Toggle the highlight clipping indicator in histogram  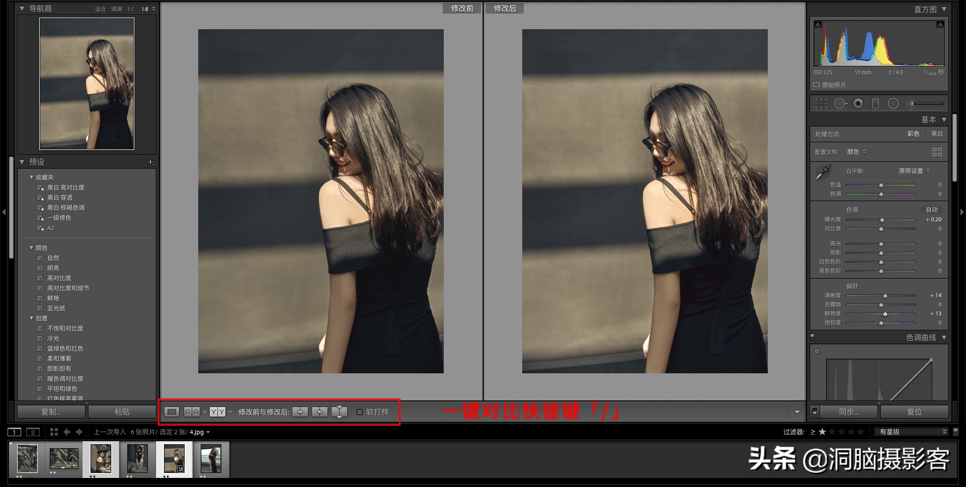tap(940, 24)
